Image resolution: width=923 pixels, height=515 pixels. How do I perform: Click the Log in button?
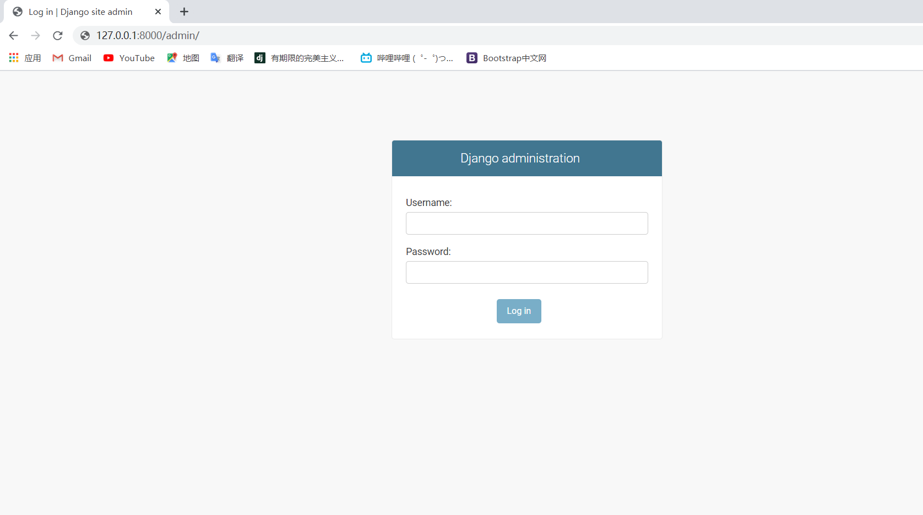519,311
